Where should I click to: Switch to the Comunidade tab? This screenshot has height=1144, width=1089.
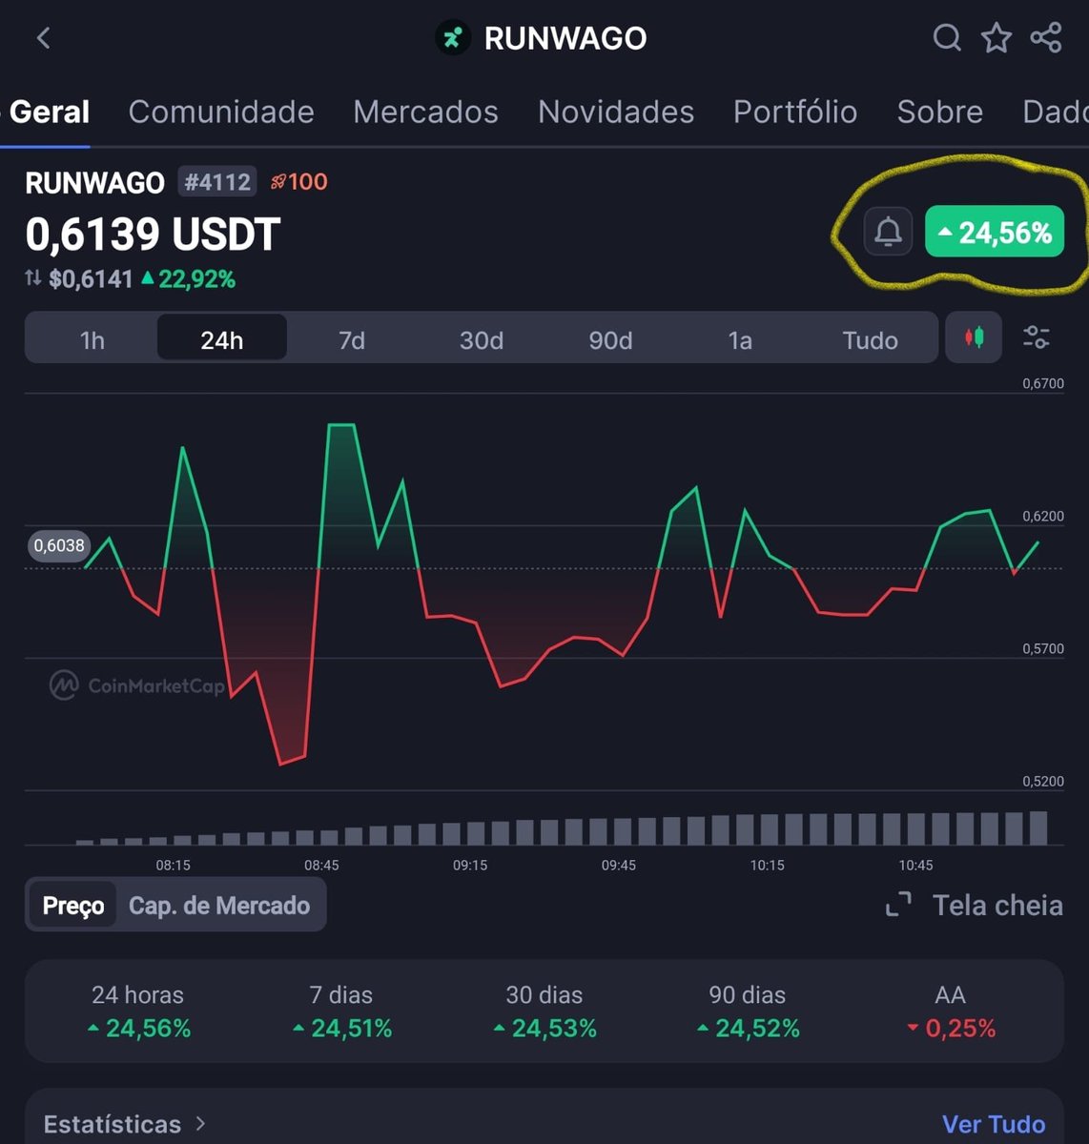(x=221, y=112)
